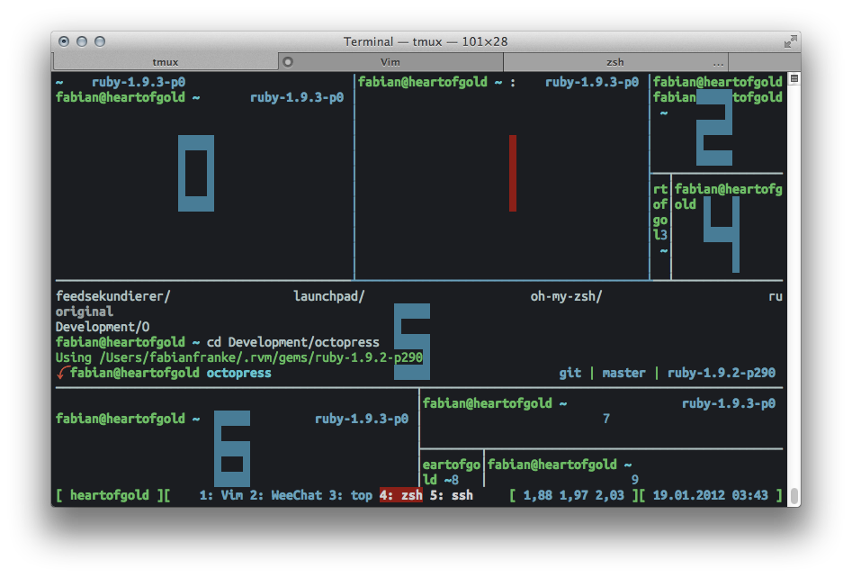Click "ruby-1.9.3-p0" in pane 6
The width and height of the screenshot is (852, 578).
point(362,419)
